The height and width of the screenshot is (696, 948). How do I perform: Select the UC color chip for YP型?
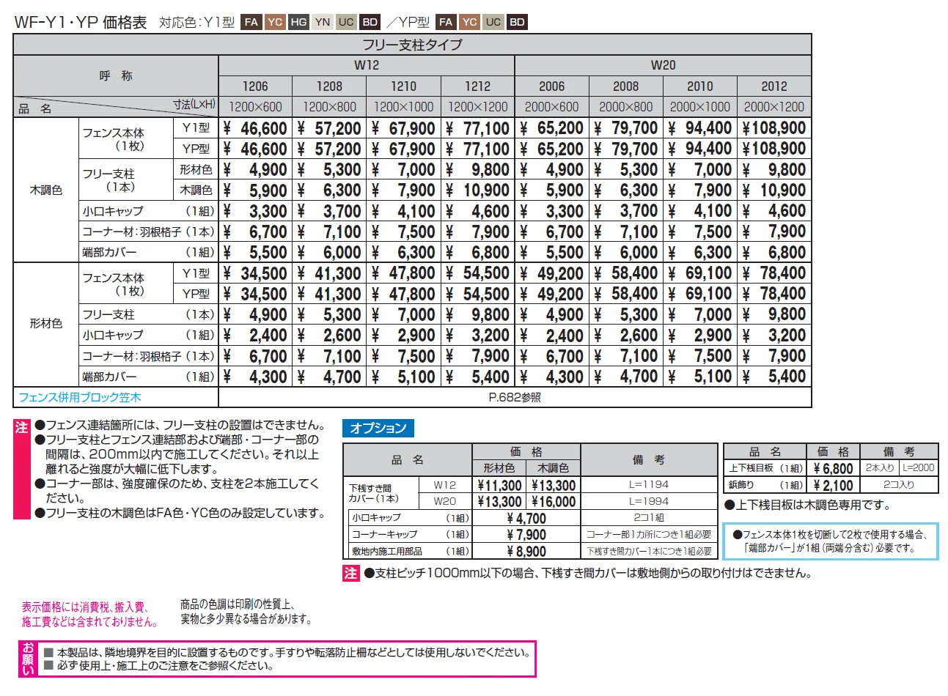click(x=493, y=22)
